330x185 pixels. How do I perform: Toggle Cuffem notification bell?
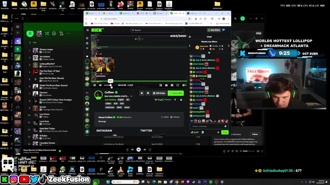coord(142,93)
